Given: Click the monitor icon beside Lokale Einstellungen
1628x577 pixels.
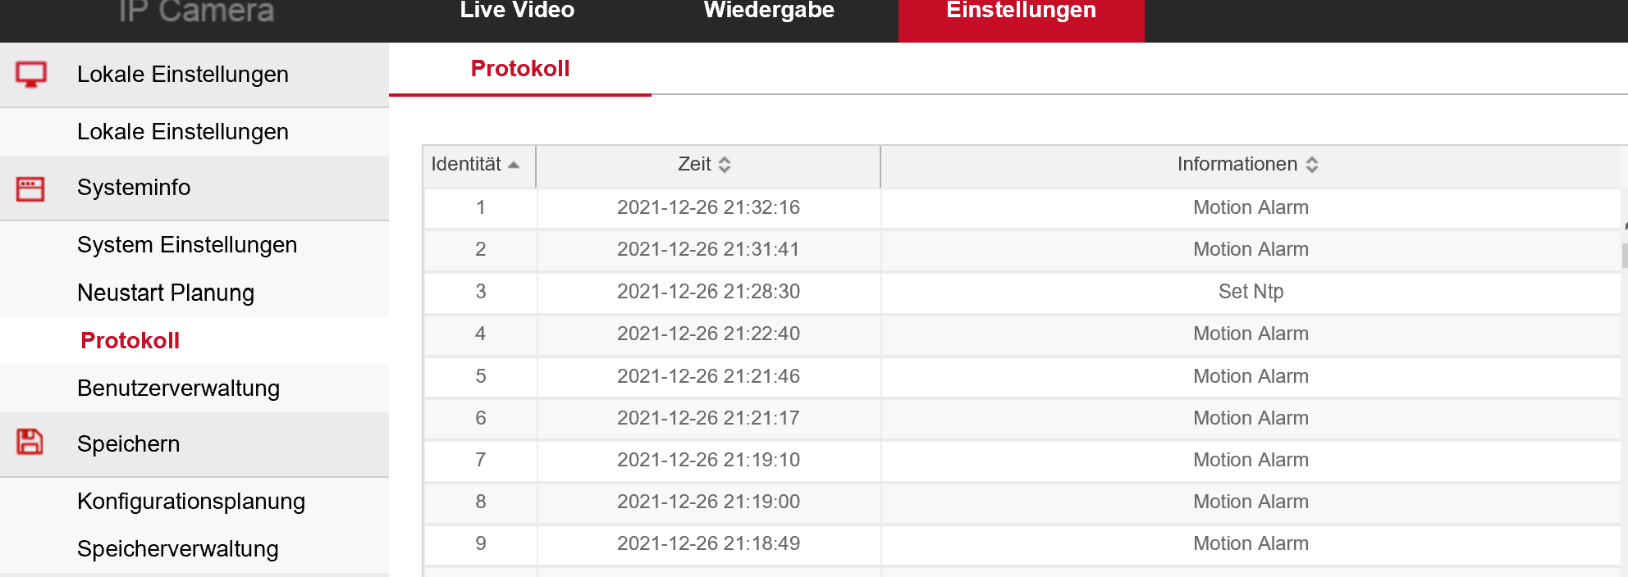Looking at the screenshot, I should (31, 75).
